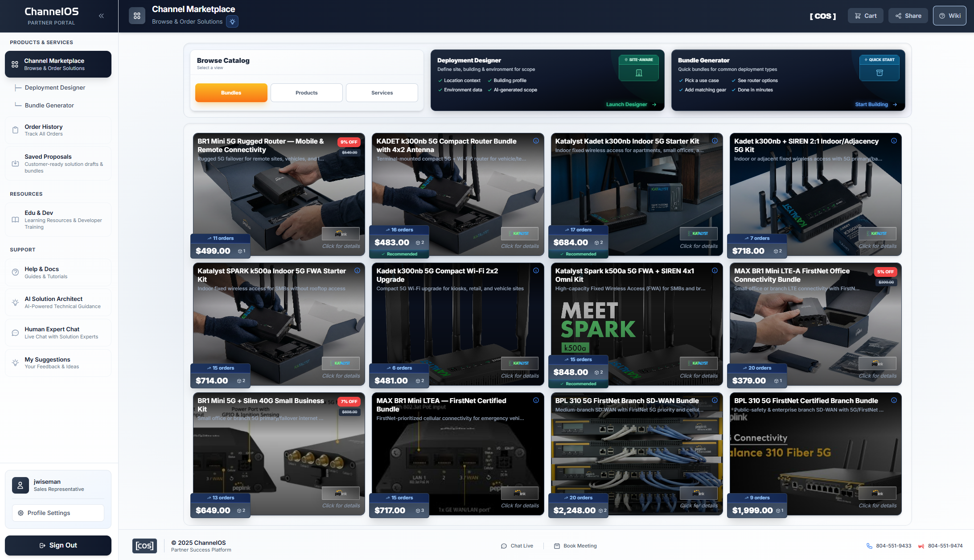This screenshot has width=974, height=560.
Task: Click Launch Designer in Deployment Designer panel
Action: pyautogui.click(x=631, y=104)
